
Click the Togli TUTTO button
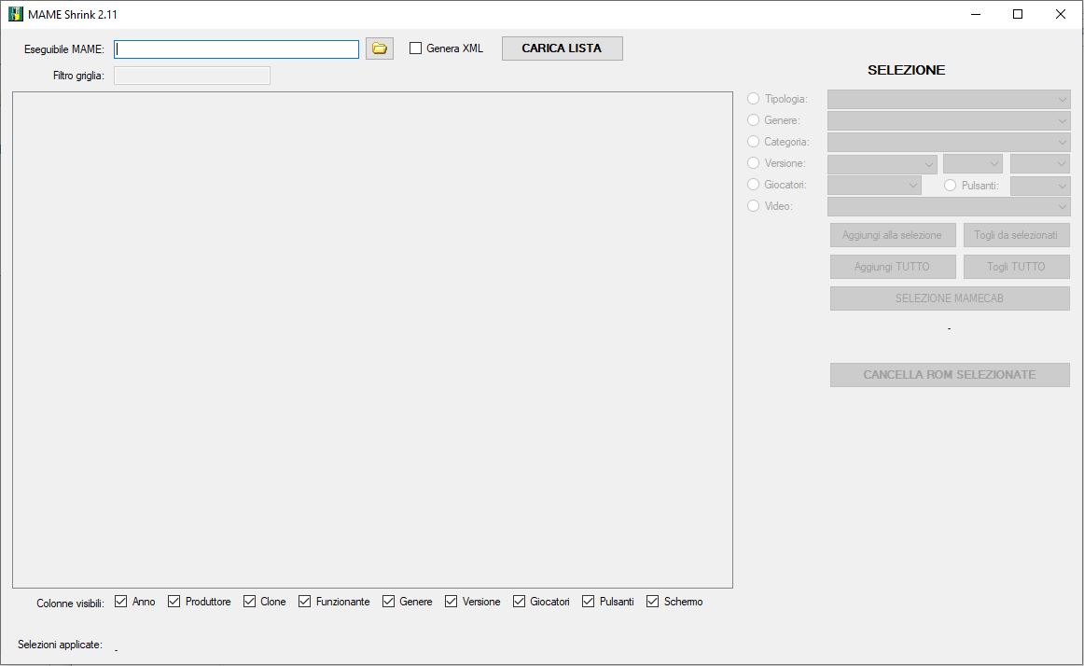[x=1016, y=267]
